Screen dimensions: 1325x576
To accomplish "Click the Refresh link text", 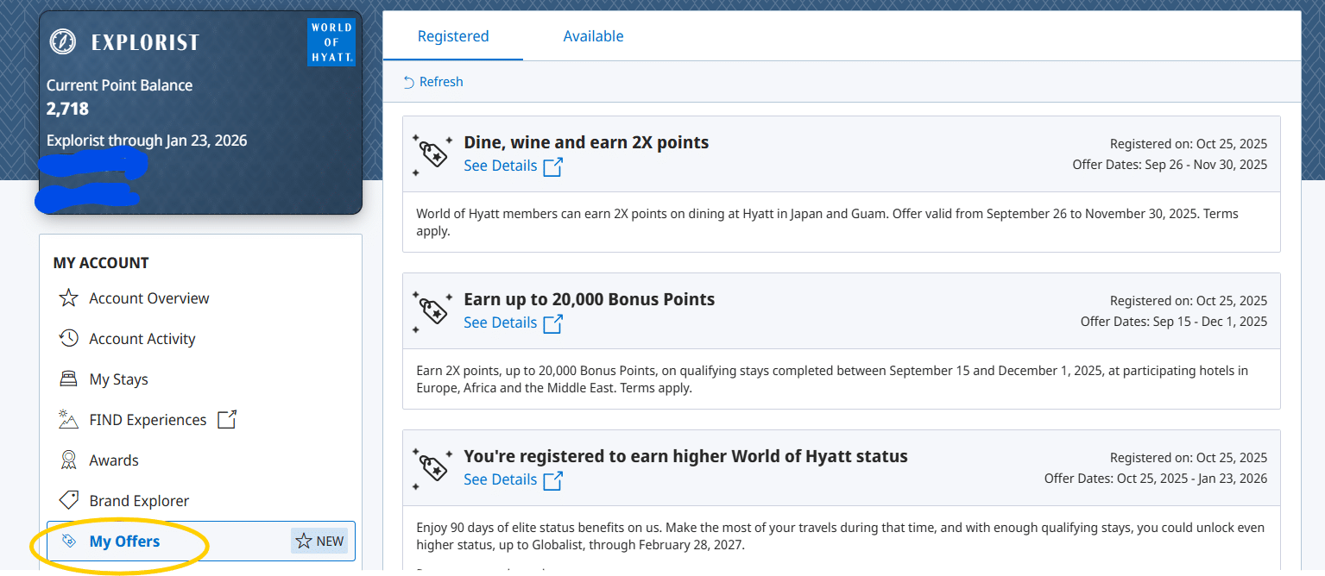I will tap(441, 82).
